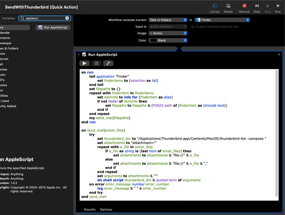Run the workflow from the toolbar
The image size is (285, 215).
coord(278,8)
